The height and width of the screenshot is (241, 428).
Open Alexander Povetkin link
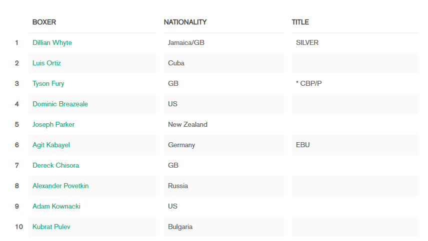tap(60, 186)
